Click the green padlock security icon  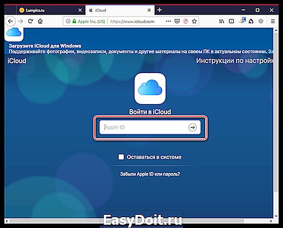tap(74, 21)
